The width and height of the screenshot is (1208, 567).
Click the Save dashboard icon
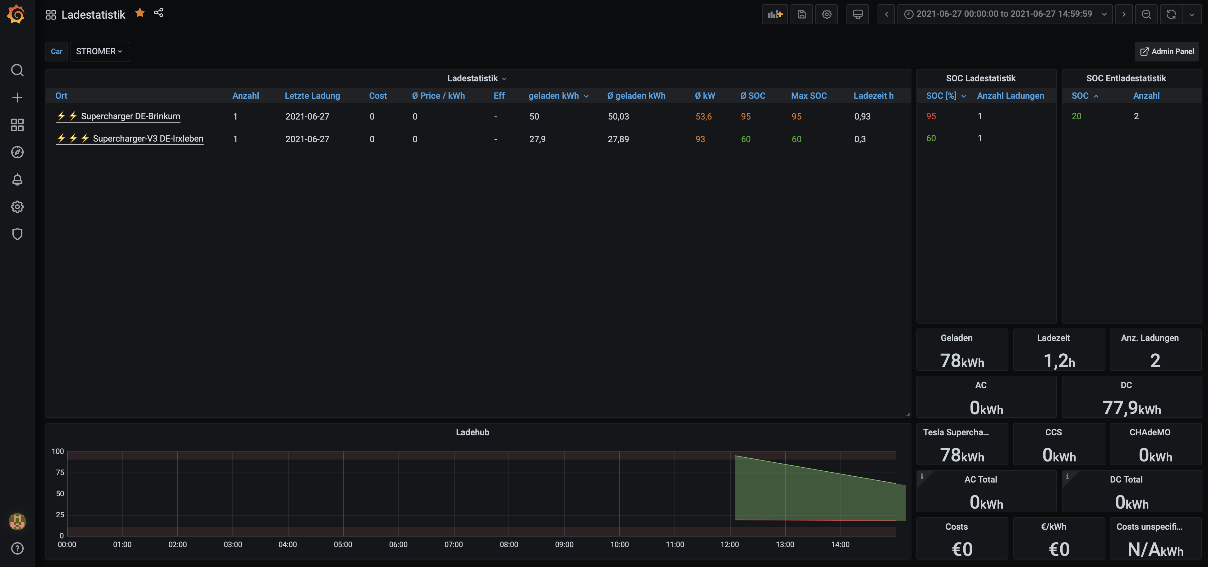point(801,14)
